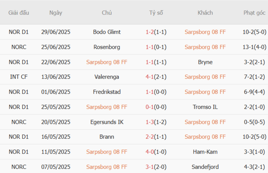
Task: Click the Ngày column header
Action: 56,13
